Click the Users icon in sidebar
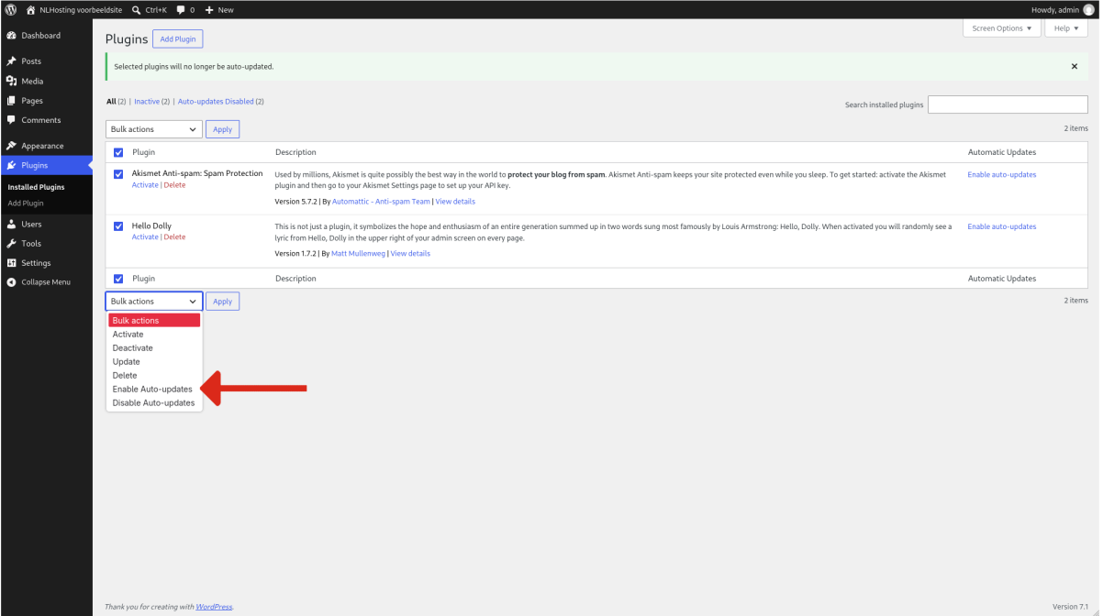The height and width of the screenshot is (616, 1103). pos(11,224)
